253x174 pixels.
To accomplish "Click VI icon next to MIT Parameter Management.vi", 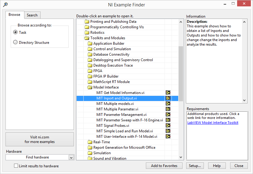I will [168, 115].
